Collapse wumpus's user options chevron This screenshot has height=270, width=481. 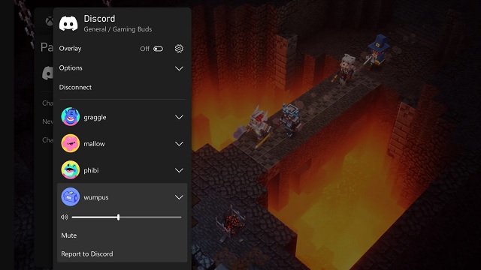179,197
